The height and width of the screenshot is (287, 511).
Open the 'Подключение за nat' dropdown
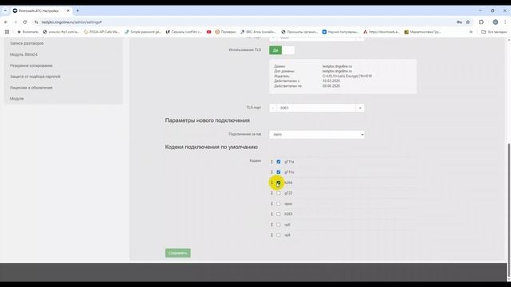tap(317, 135)
